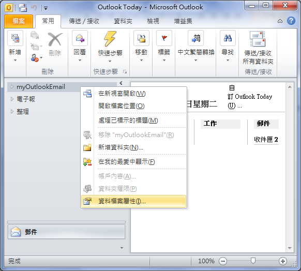This screenshot has width=301, height=271.
Task: Open the Quick Steps dialog launcher
Action: pos(125,72)
